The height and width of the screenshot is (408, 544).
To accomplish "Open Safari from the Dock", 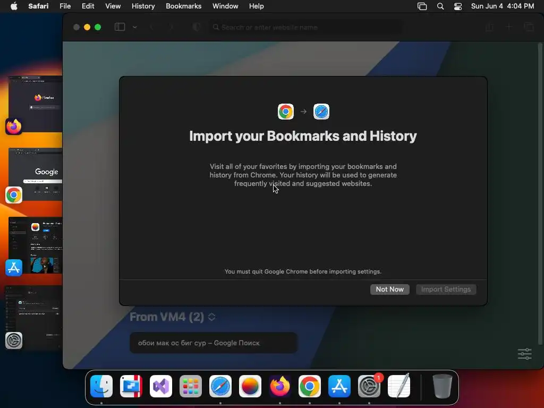I will (220, 386).
